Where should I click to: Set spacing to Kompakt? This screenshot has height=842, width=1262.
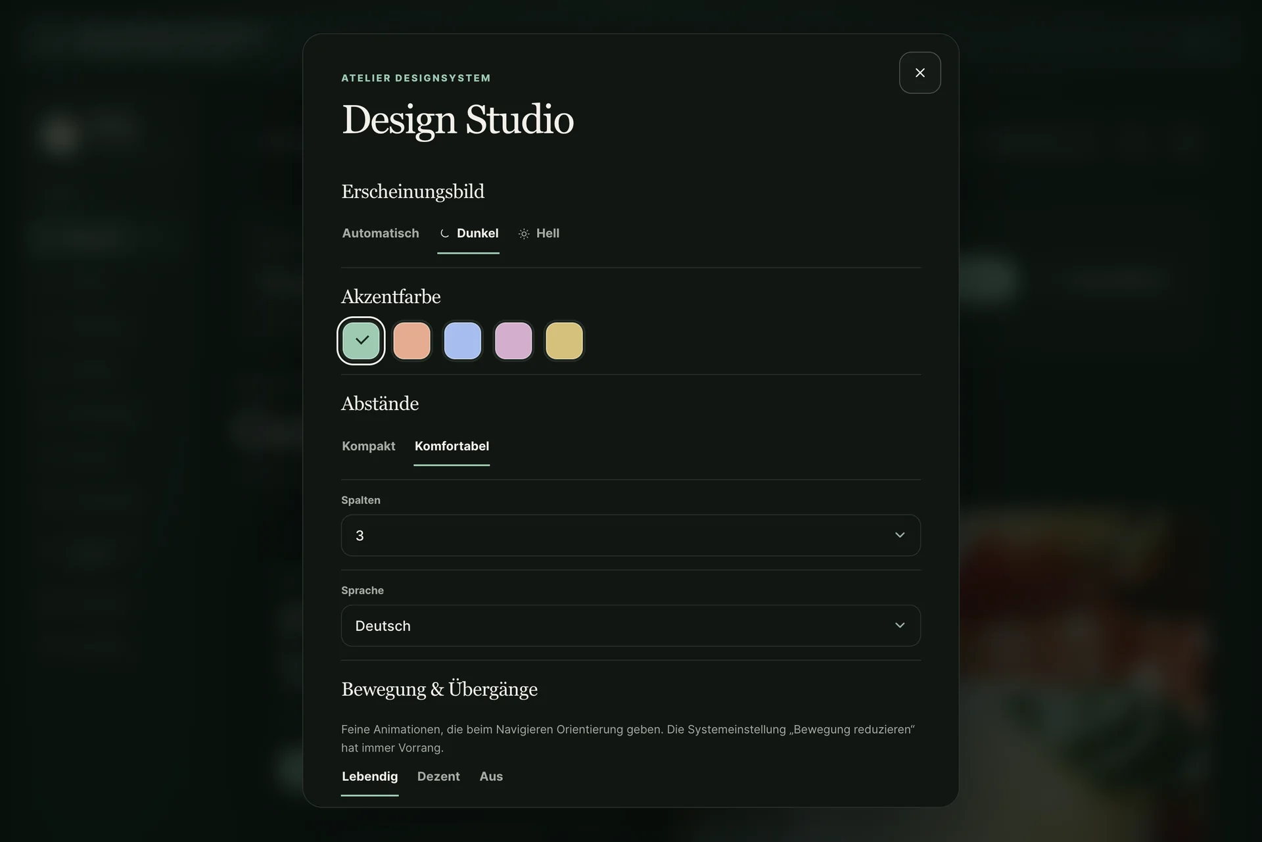(369, 446)
